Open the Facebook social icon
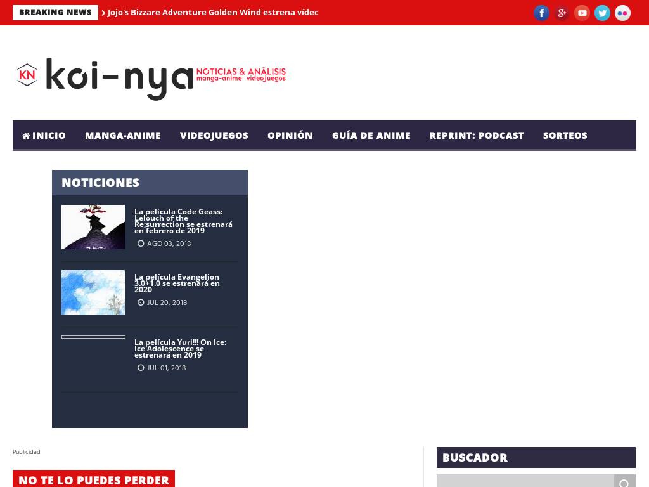 coord(541,13)
